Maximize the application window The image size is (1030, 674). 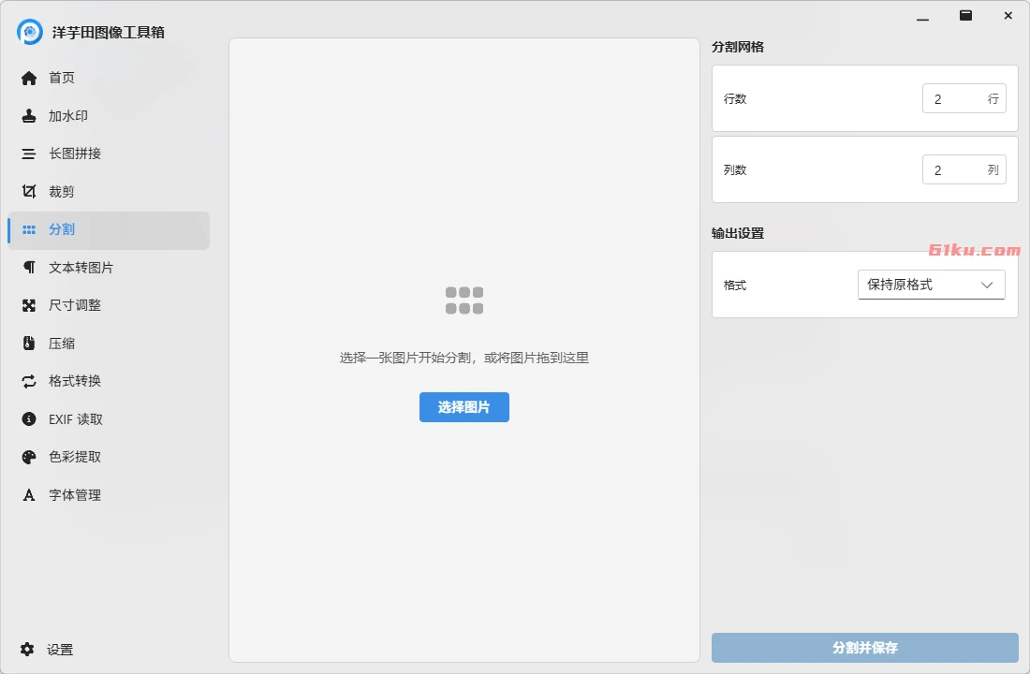coord(965,15)
